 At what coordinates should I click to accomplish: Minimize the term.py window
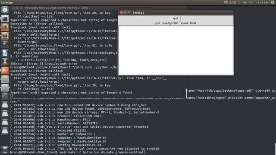pyautogui.click(x=125, y=12)
